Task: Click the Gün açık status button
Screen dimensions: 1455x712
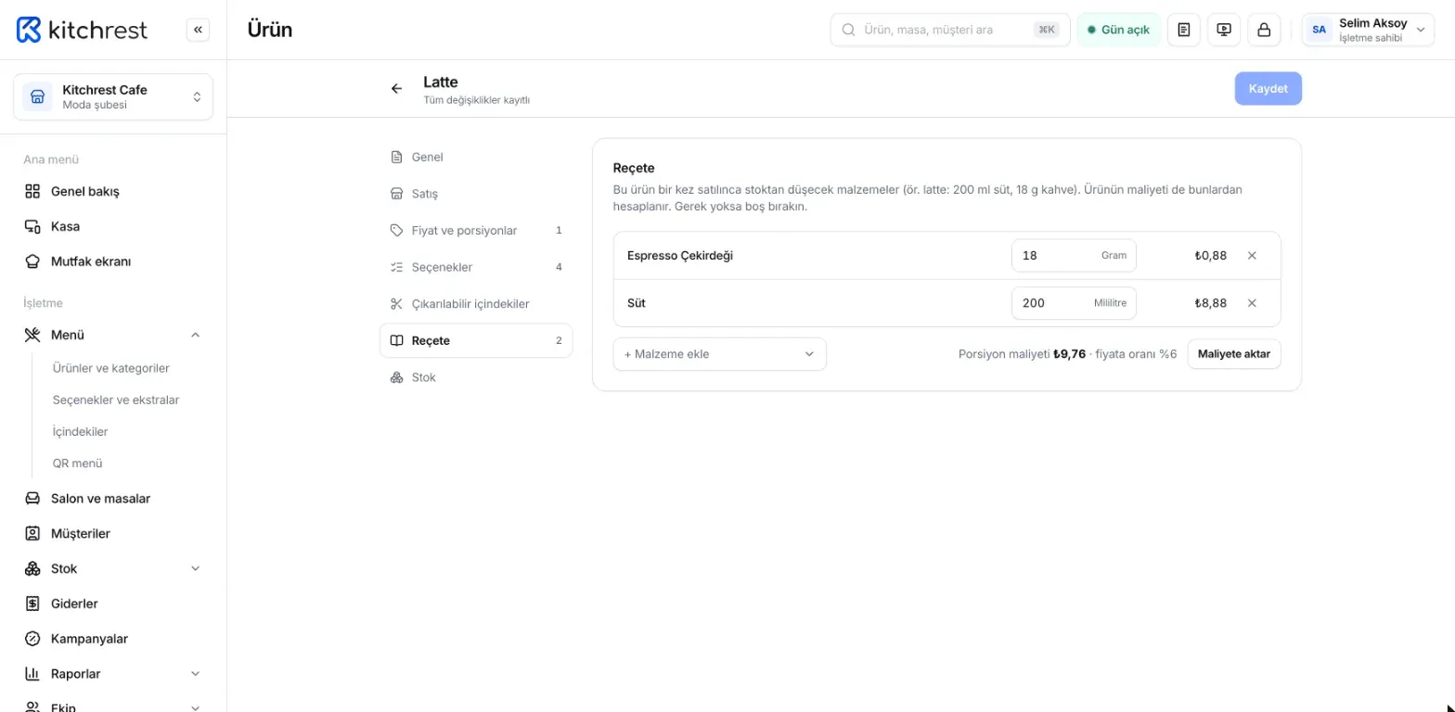Action: tap(1119, 30)
